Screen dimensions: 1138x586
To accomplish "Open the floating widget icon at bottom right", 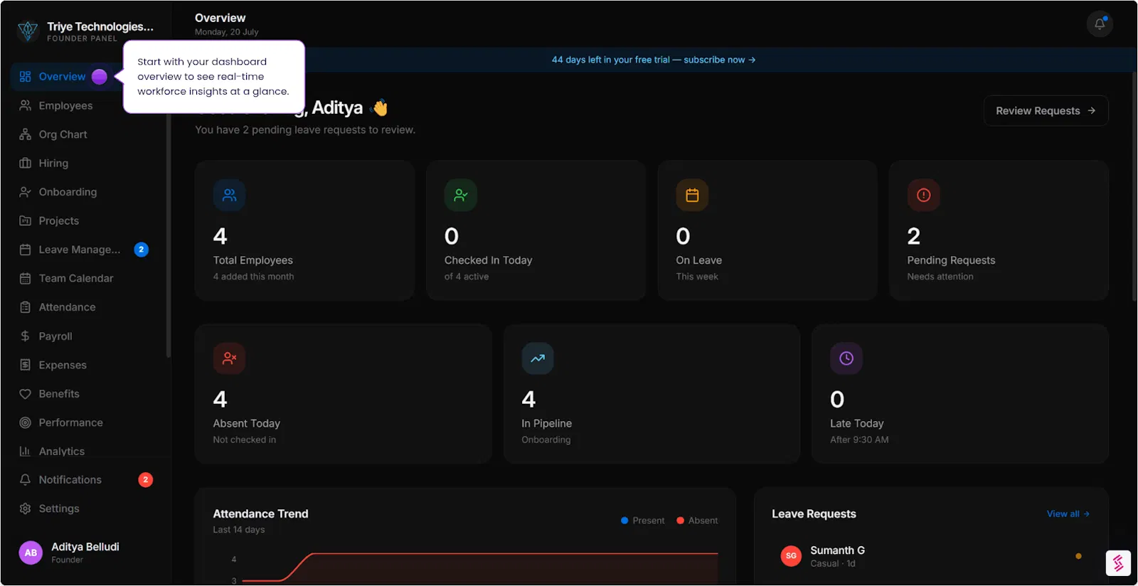I will (x=1118, y=563).
